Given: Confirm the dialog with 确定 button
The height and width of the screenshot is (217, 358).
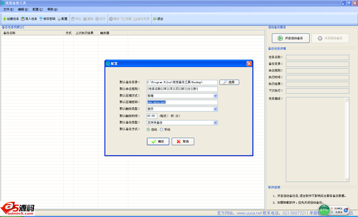Looking at the screenshot, I should click(x=158, y=141).
